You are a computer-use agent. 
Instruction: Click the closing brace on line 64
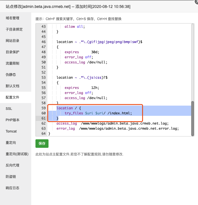pyautogui.click(x=49, y=134)
